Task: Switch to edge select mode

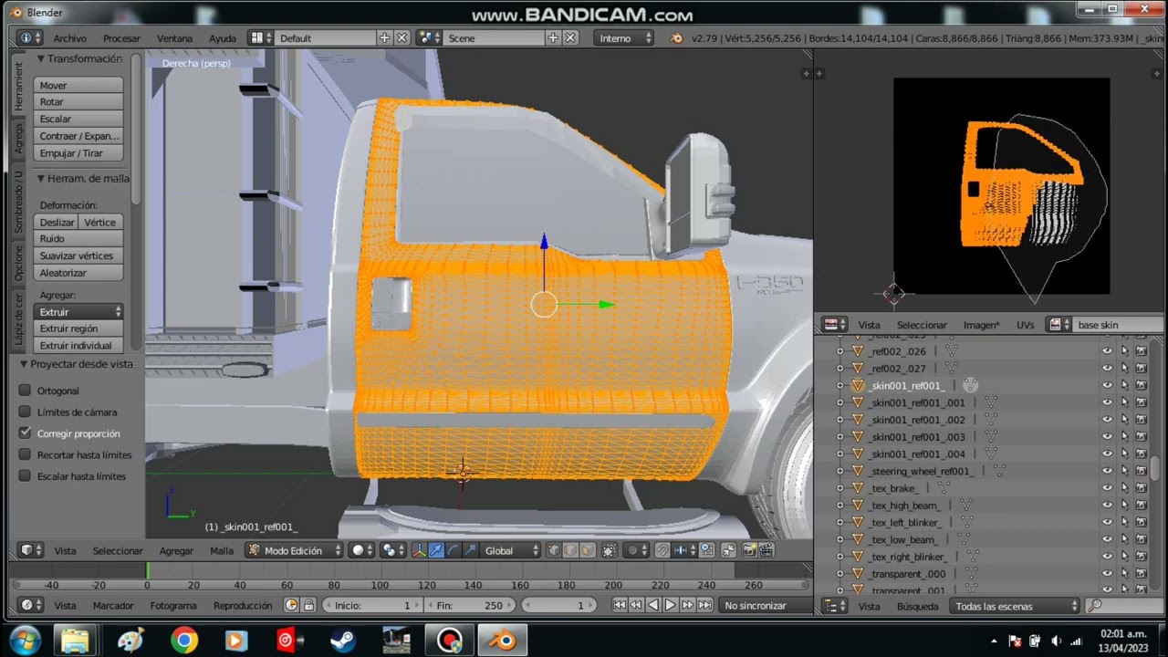Action: point(570,550)
